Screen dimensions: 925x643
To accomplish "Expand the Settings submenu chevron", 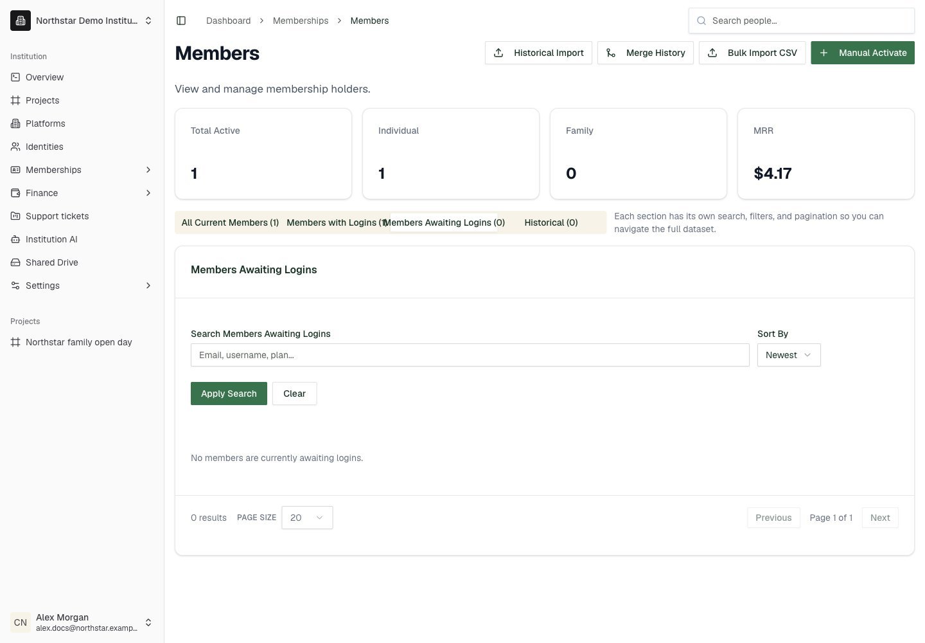I will point(148,285).
